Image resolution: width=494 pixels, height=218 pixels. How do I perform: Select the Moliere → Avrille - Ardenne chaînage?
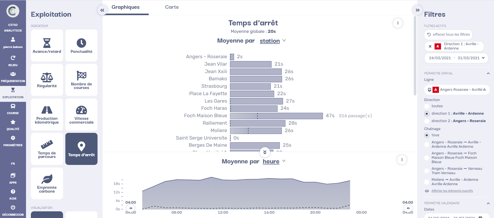(427, 182)
